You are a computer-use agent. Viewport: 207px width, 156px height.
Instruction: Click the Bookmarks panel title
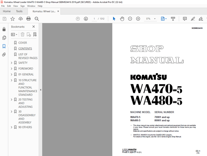pos(18,27)
